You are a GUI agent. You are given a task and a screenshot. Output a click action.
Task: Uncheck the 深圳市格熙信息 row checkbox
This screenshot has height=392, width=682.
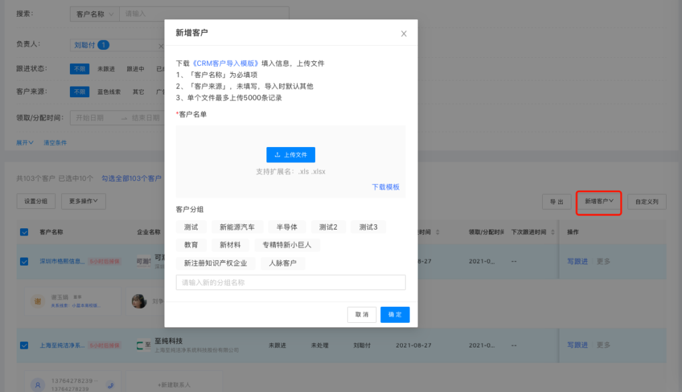pyautogui.click(x=25, y=262)
